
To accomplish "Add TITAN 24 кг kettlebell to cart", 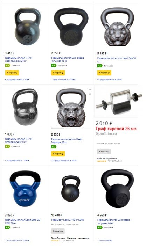I will [12, 73].
